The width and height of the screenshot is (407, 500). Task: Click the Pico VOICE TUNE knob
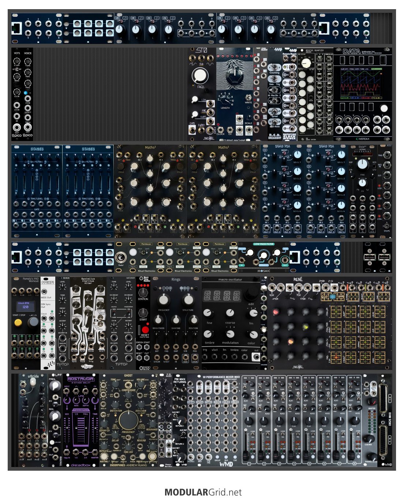click(28, 61)
